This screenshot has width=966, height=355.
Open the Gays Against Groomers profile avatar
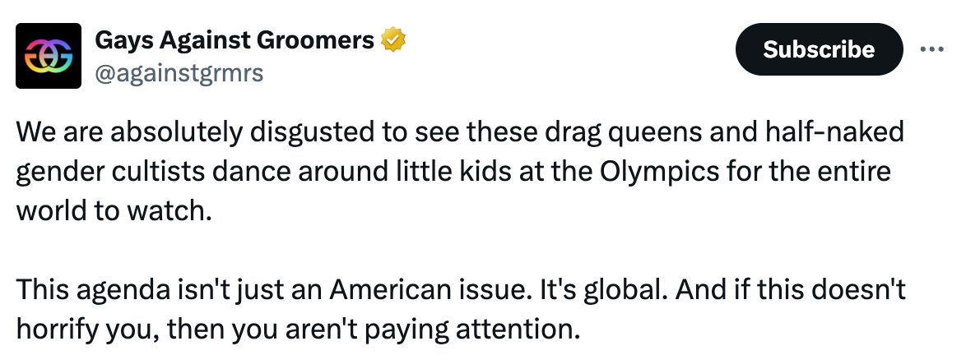tap(49, 56)
